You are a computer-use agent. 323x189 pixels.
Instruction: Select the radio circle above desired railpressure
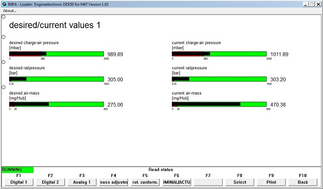(3, 62)
